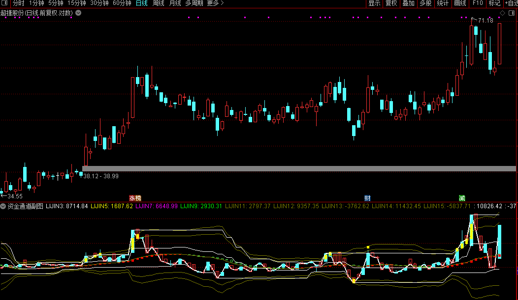
Task: Click the F10 company info button
Action: tap(477, 3)
